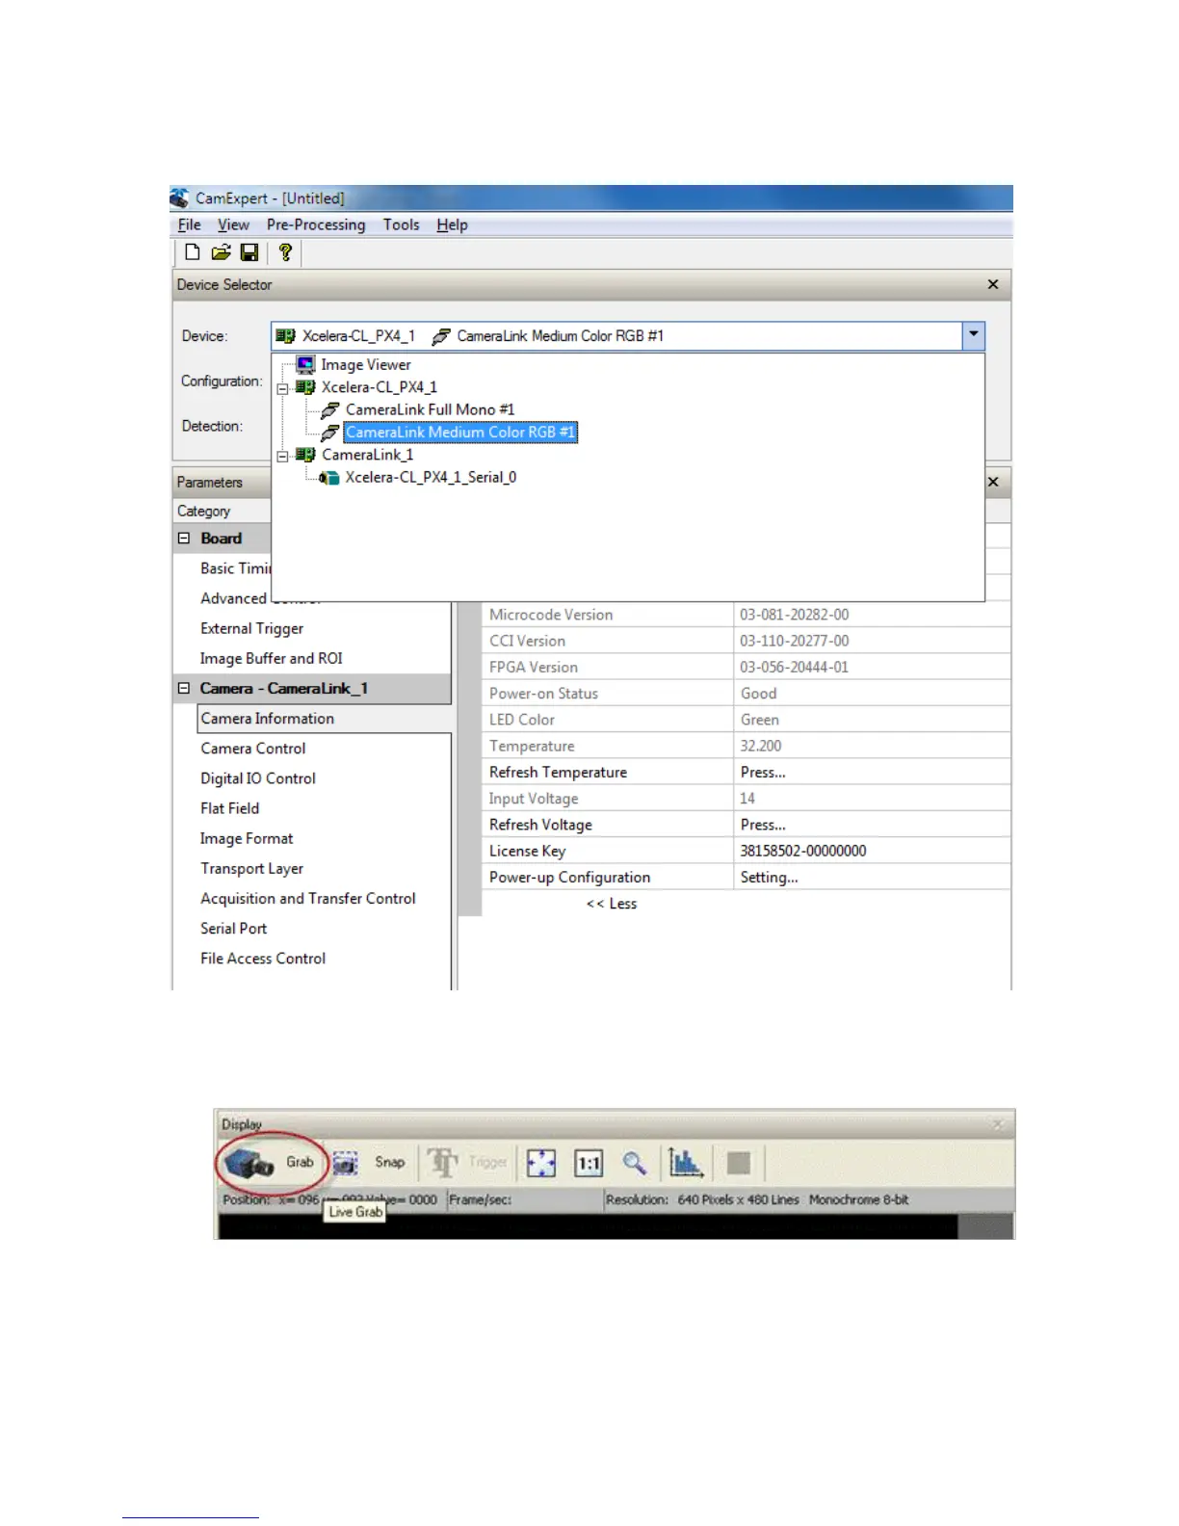
Task: Click the CCI Version value cell
Action: point(872,641)
